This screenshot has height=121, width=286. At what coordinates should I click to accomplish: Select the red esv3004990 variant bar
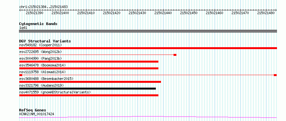tap(89, 62)
